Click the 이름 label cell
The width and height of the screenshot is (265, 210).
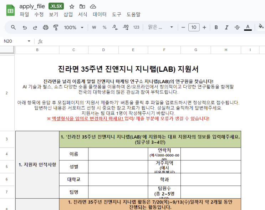tap(74, 154)
